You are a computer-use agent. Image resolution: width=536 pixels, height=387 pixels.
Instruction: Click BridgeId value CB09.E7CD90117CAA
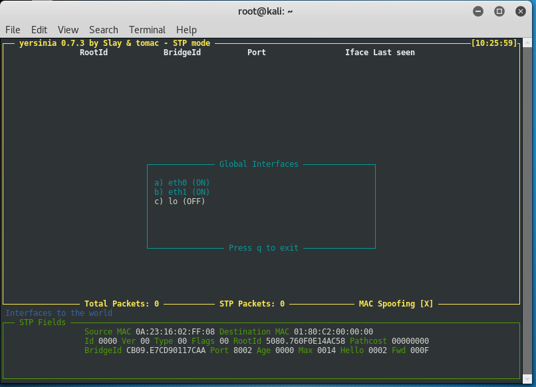(166, 350)
